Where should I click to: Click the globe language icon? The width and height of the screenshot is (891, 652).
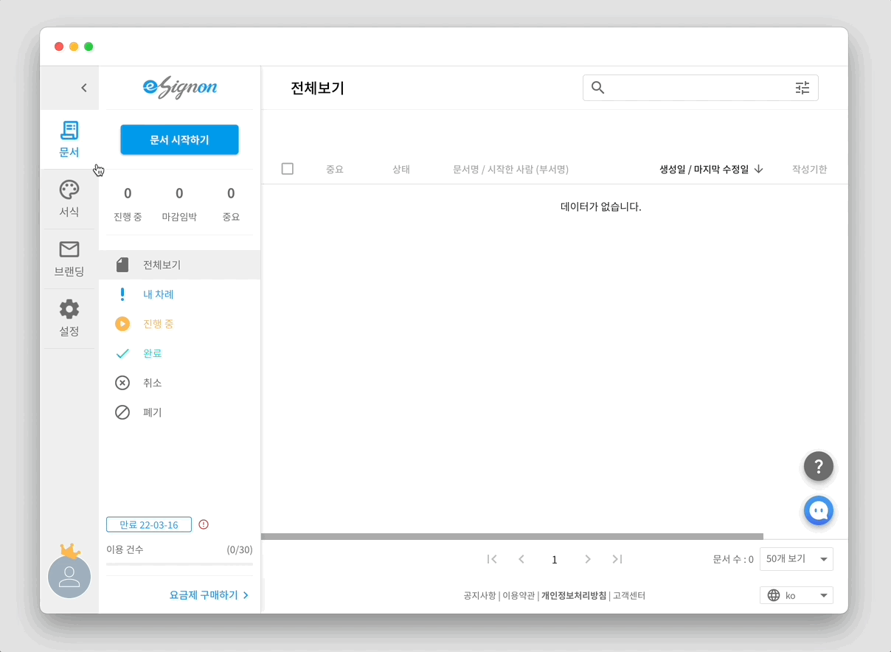coord(774,595)
